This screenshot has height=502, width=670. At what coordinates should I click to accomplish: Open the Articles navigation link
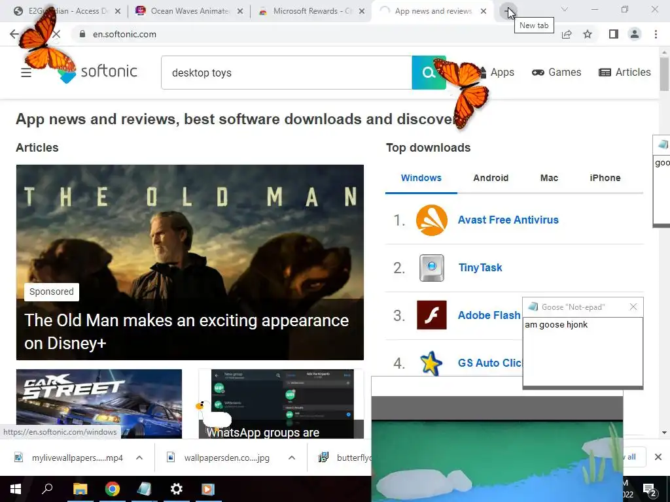tap(625, 72)
